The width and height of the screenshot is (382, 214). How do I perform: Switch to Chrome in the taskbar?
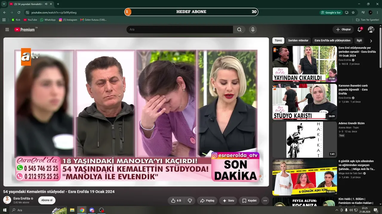pyautogui.click(x=82, y=210)
